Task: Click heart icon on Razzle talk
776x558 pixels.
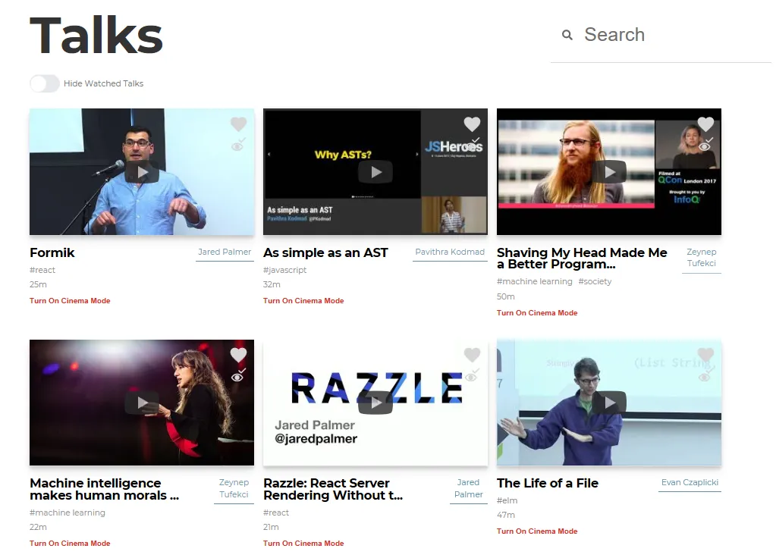Action: click(x=472, y=354)
